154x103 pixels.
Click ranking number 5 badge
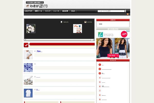coord(100,82)
